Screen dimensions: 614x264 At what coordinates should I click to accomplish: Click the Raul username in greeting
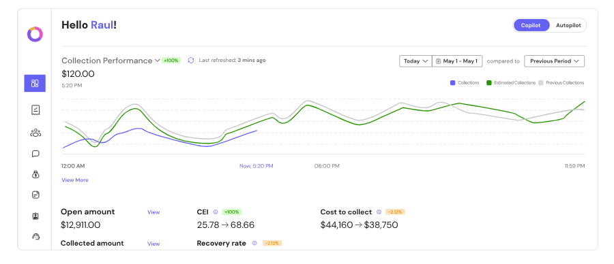102,25
